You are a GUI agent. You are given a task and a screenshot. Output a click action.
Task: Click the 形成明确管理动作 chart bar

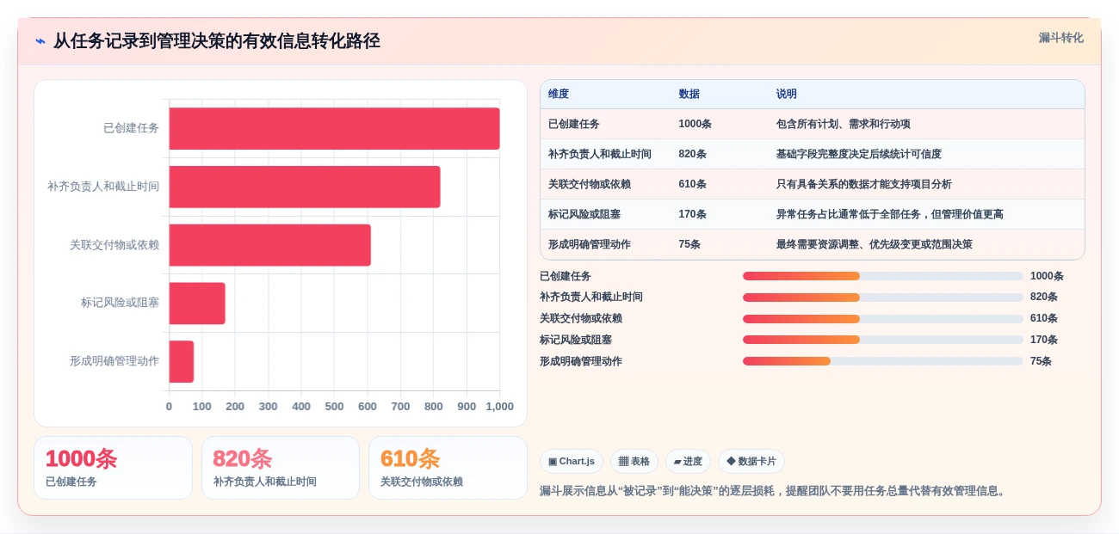(x=182, y=361)
